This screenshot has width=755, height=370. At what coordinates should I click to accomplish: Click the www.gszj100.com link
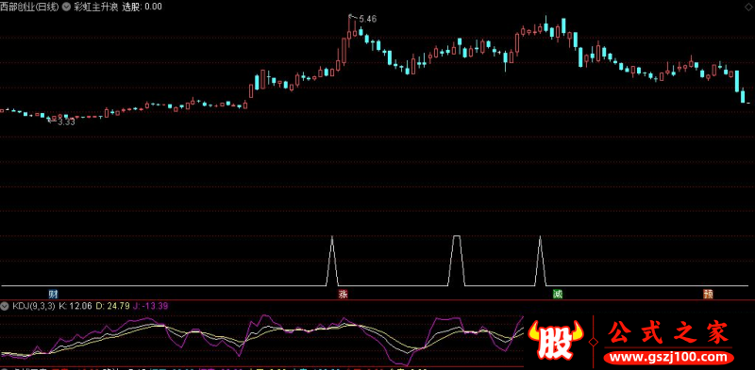pyautogui.click(x=668, y=358)
